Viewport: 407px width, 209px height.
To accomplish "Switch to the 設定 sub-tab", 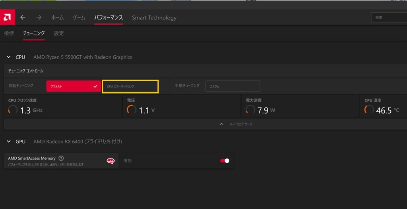I will click(x=59, y=33).
